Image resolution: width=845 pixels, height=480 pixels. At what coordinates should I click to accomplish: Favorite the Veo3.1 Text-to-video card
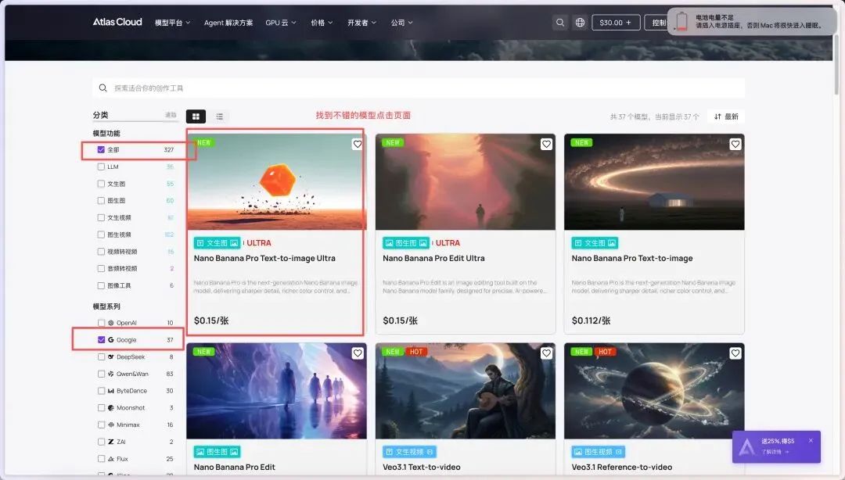coord(546,353)
